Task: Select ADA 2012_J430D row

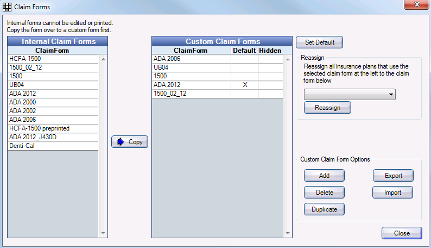Action: click(53, 137)
